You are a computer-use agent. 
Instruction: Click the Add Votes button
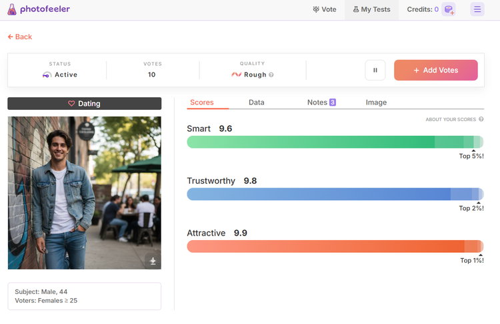[x=435, y=70]
